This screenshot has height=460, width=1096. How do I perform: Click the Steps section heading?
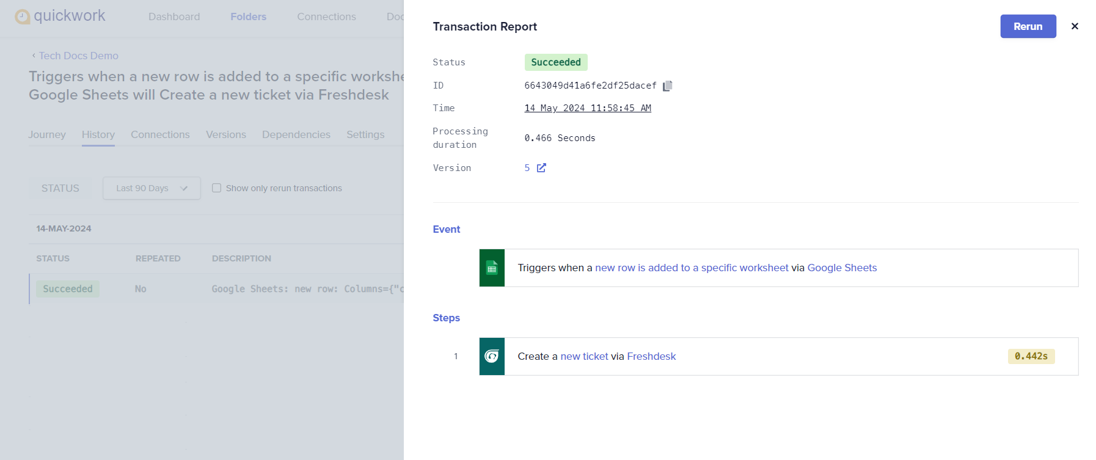click(x=447, y=318)
